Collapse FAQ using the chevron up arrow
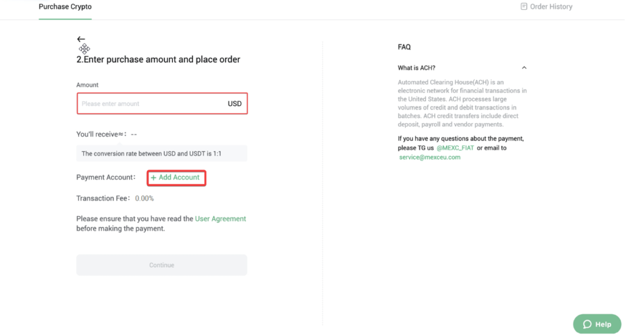 pos(524,68)
